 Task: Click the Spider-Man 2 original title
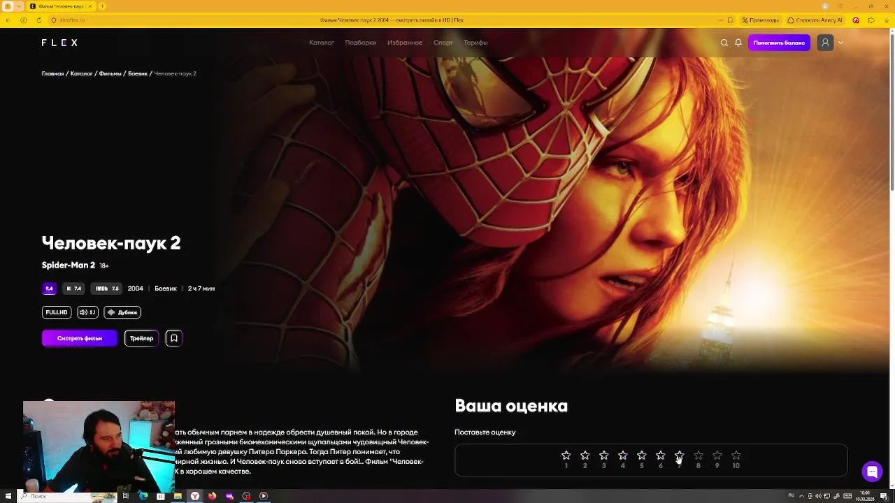coord(69,265)
